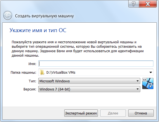Open the Тип dropdown arrow

[137, 81]
